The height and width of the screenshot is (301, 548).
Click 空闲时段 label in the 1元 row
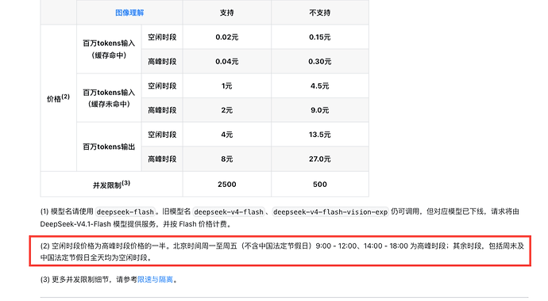click(162, 86)
